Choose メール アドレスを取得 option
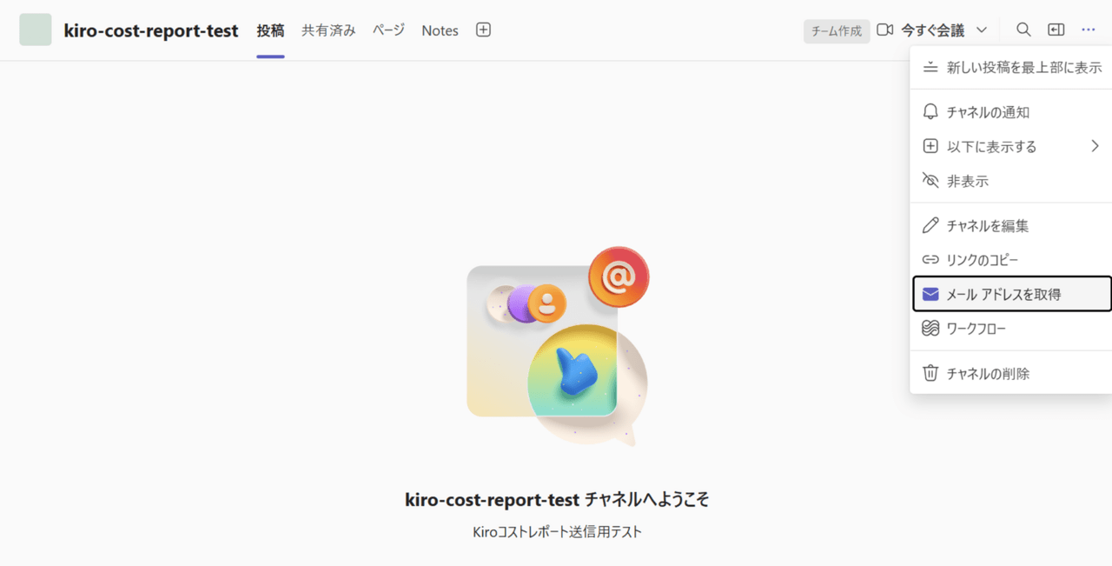 pyautogui.click(x=1012, y=294)
